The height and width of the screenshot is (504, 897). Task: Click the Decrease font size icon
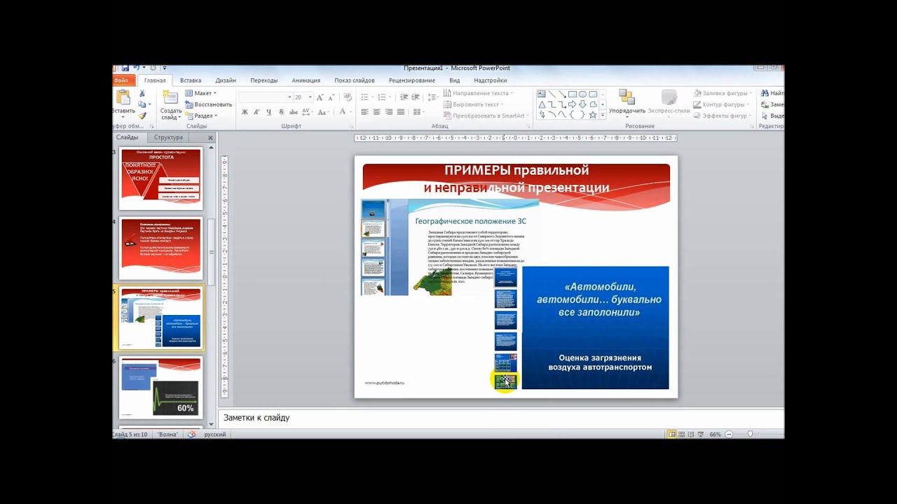pyautogui.click(x=331, y=97)
